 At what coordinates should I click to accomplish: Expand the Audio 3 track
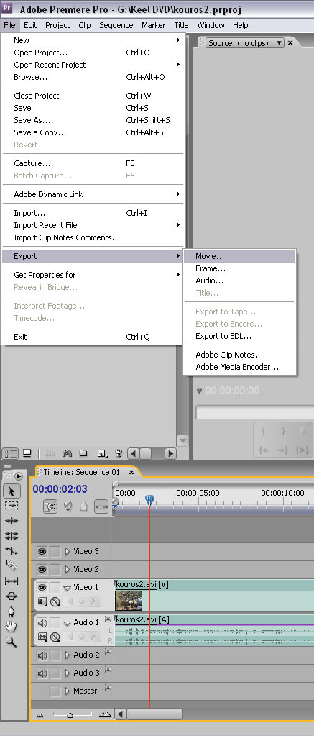[67, 673]
